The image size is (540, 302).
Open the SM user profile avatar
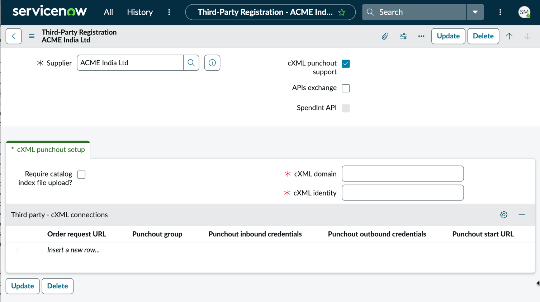[x=524, y=12]
